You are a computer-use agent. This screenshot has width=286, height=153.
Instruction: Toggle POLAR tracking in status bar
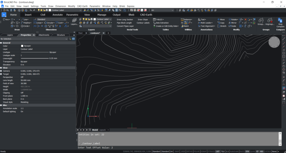[197, 151]
